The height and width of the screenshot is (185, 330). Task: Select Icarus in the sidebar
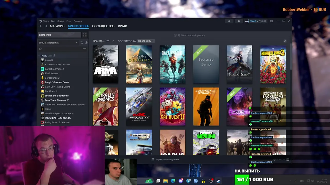48,109
